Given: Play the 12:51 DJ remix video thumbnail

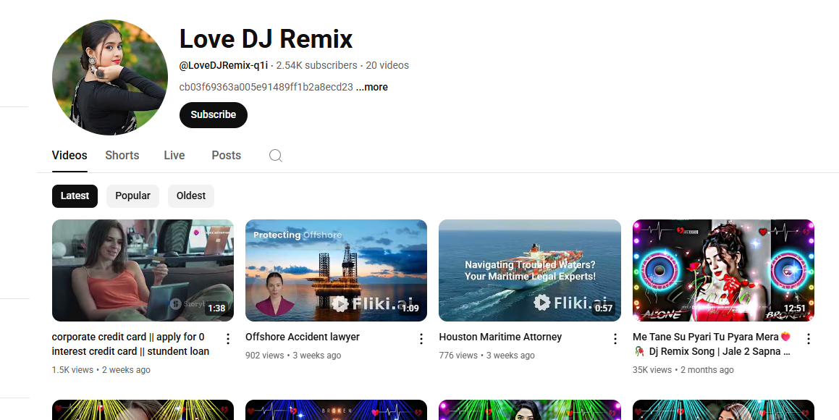Looking at the screenshot, I should [723, 270].
